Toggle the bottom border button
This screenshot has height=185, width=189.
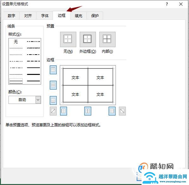pyautogui.click(x=53, y=100)
